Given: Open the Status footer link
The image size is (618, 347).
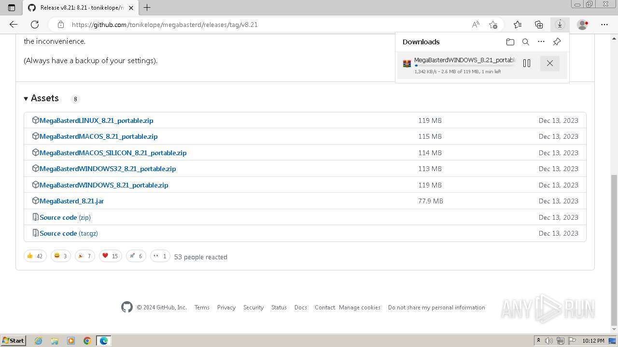Looking at the screenshot, I should pos(279,307).
